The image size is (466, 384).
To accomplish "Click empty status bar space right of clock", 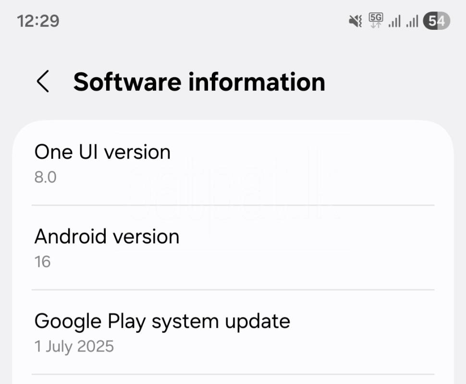I will 202,21.
